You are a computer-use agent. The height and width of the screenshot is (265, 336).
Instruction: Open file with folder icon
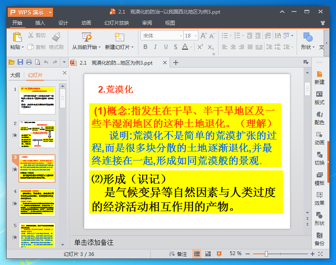tap(12, 62)
